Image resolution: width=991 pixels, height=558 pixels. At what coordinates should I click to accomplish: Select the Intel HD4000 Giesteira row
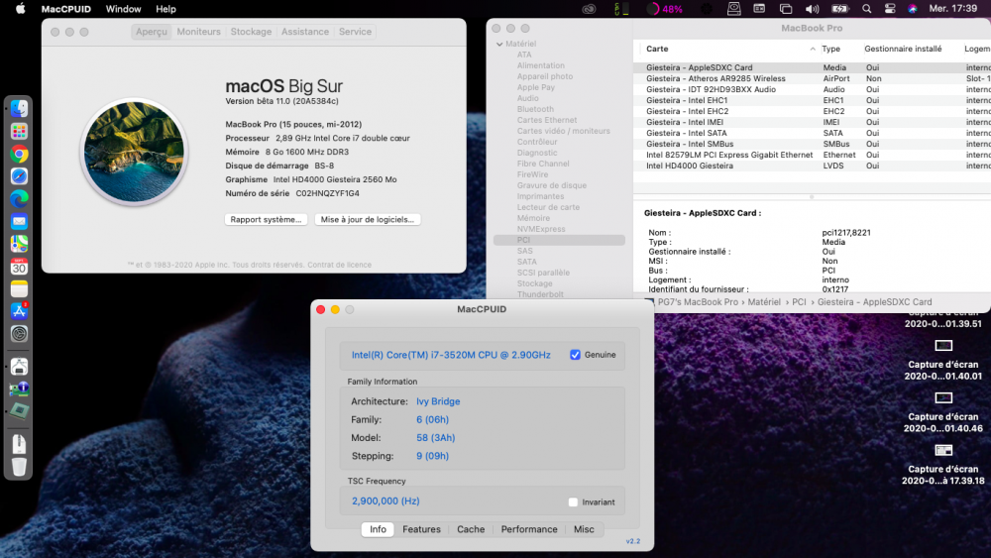tap(812, 166)
